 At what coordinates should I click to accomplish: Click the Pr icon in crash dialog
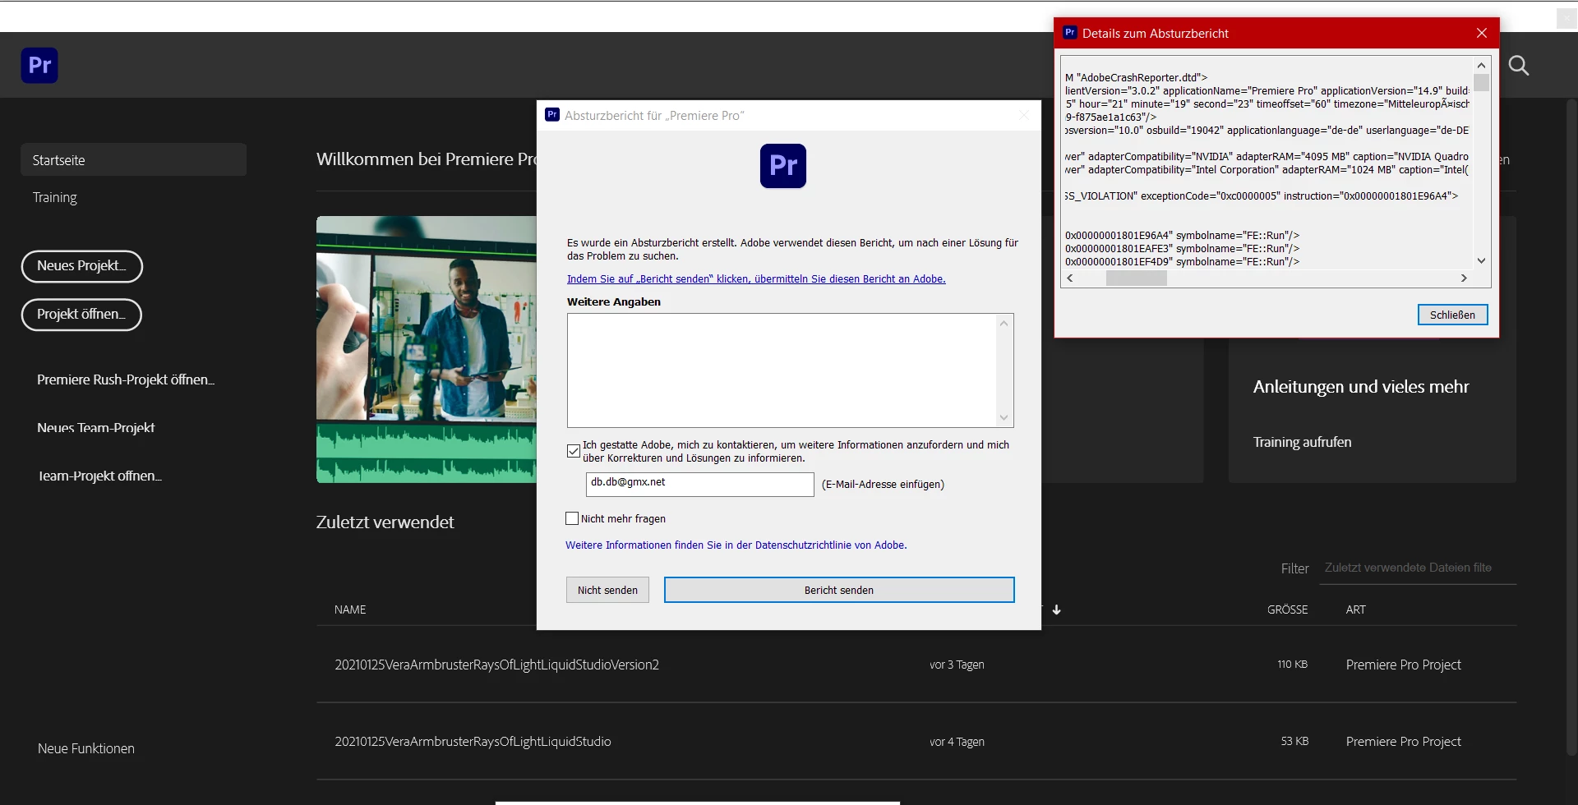pyautogui.click(x=783, y=166)
